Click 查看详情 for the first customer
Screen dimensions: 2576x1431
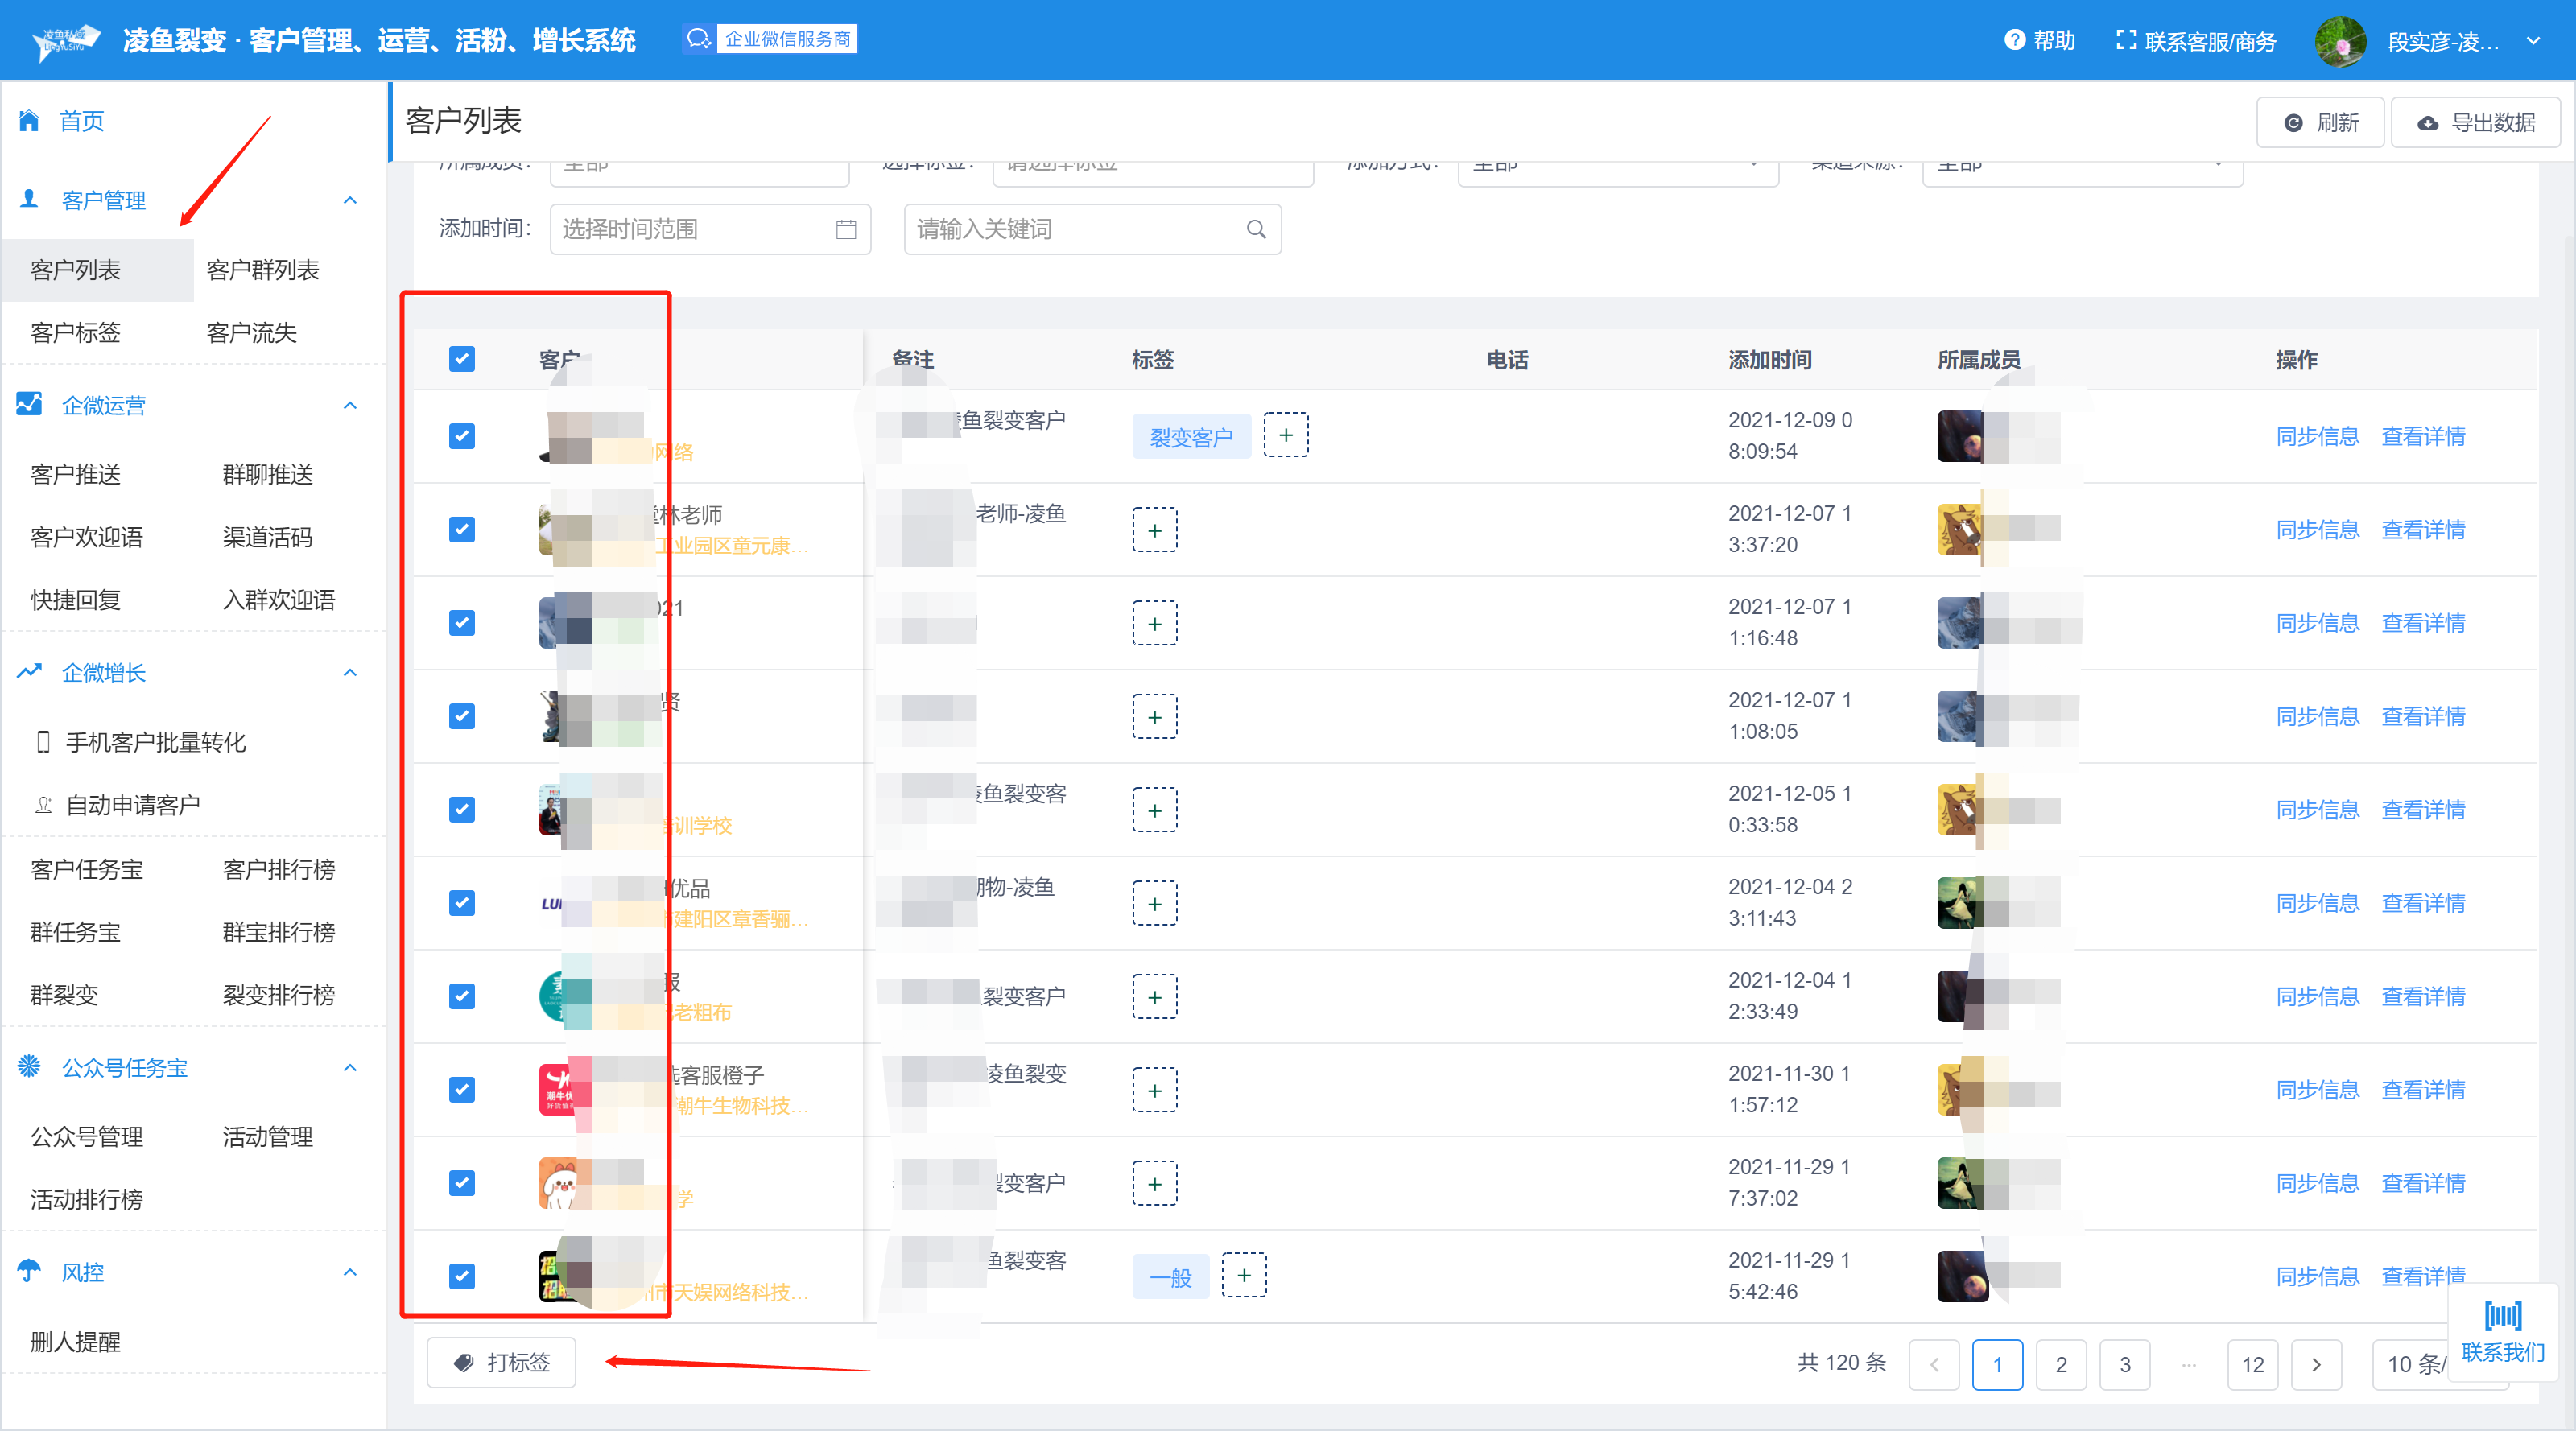[2422, 436]
